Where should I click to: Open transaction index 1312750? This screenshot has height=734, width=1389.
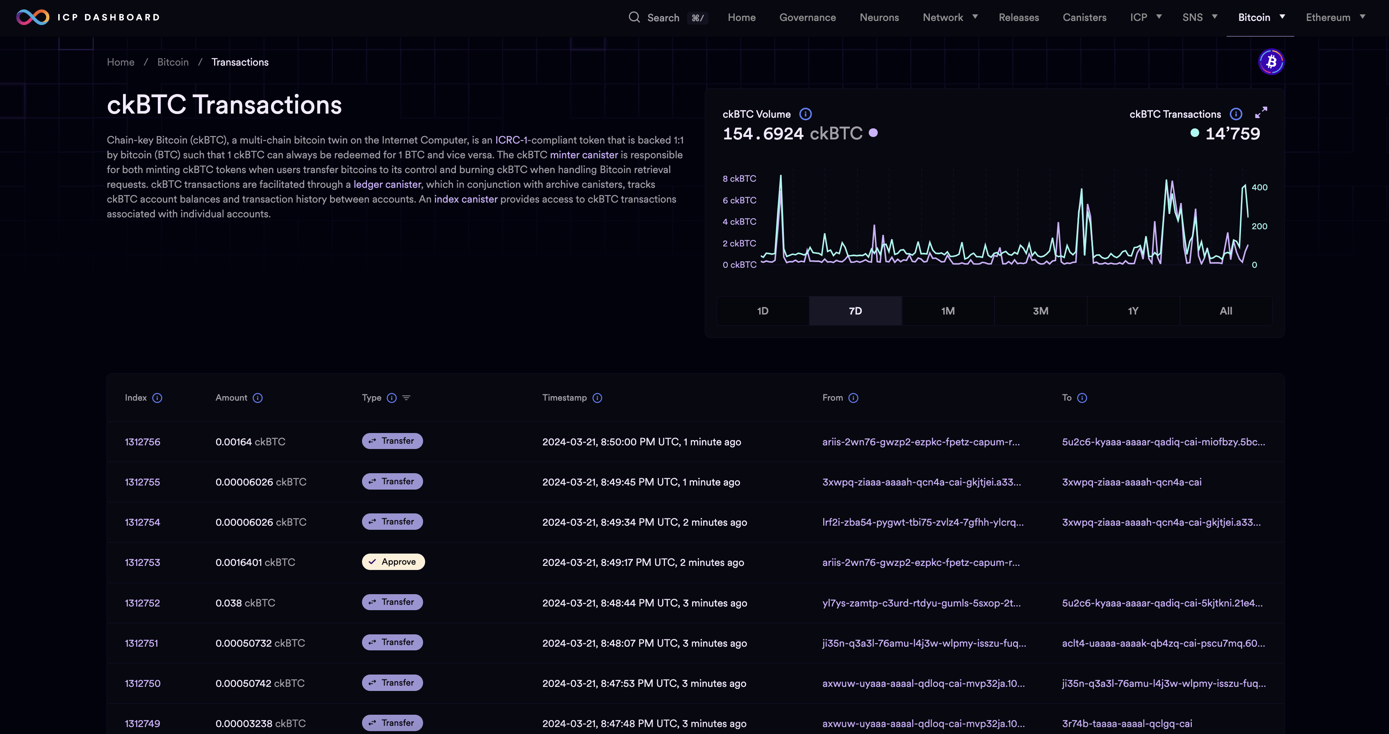coord(142,683)
